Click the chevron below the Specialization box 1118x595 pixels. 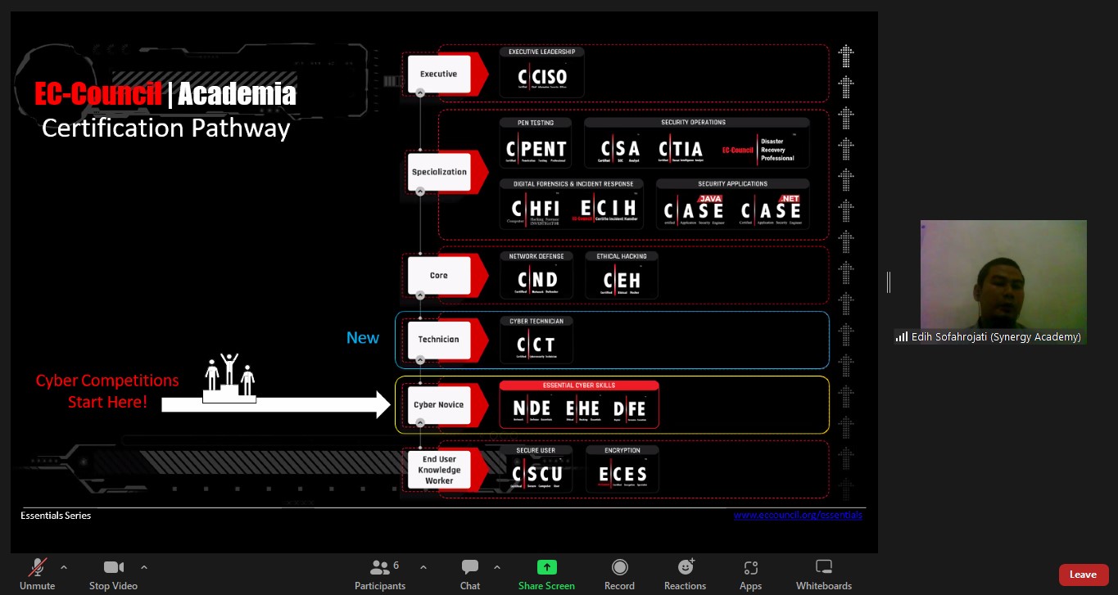coord(420,192)
